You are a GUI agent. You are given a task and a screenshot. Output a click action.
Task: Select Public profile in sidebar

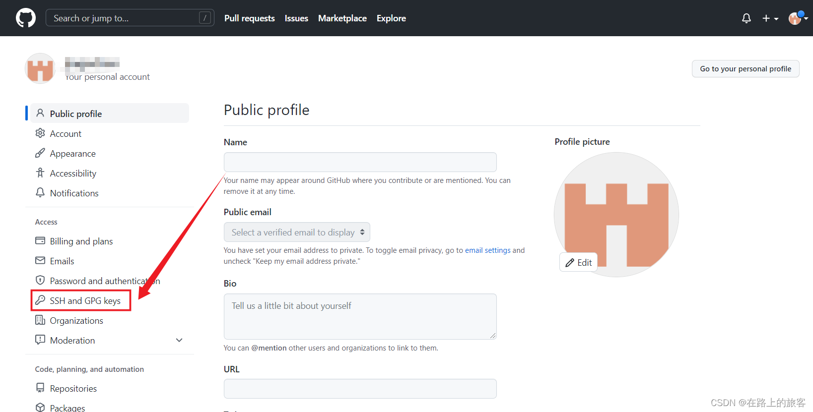click(x=110, y=113)
